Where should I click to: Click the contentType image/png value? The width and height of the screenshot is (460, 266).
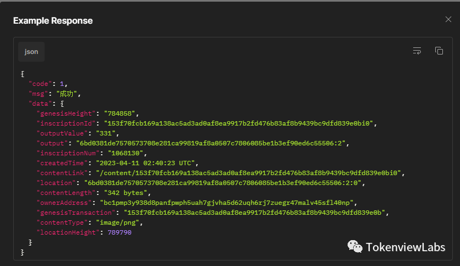(118, 222)
